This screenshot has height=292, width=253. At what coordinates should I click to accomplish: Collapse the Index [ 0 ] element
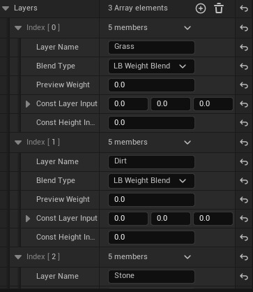pos(18,28)
